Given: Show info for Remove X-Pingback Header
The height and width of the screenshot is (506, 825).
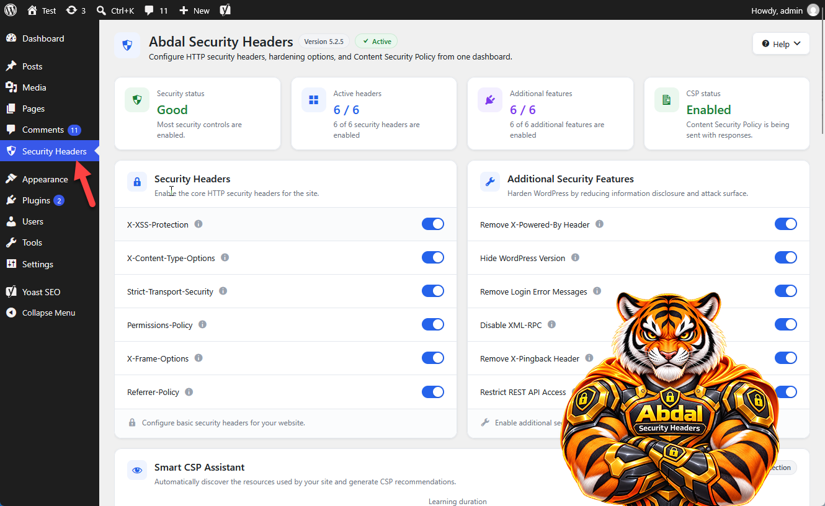Looking at the screenshot, I should point(589,358).
